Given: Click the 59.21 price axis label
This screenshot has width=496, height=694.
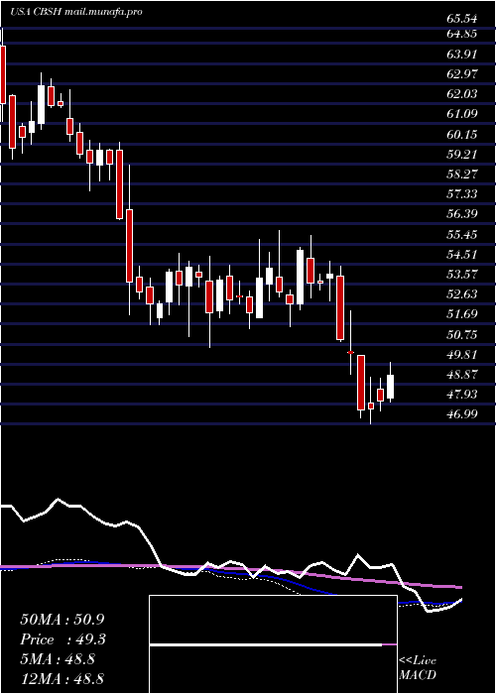Looking at the screenshot, I should click(x=462, y=155).
